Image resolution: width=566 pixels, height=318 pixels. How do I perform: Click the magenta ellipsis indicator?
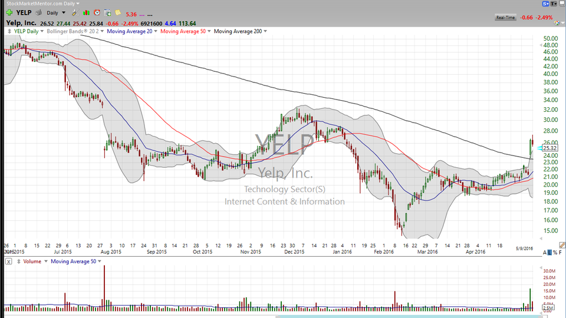pyautogui.click(x=142, y=14)
